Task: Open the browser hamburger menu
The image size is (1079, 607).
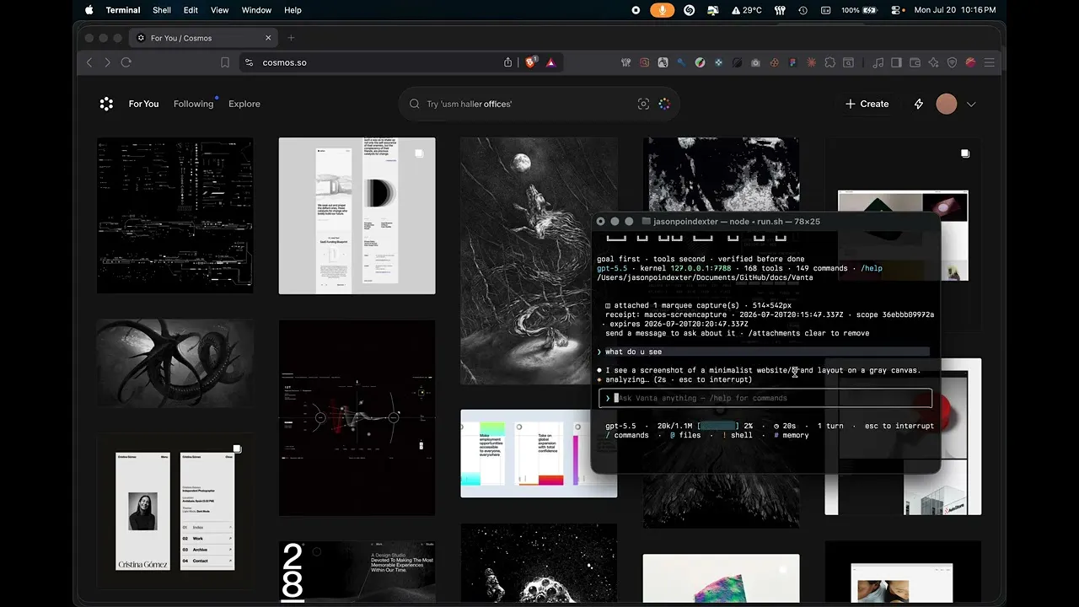Action: click(x=990, y=62)
